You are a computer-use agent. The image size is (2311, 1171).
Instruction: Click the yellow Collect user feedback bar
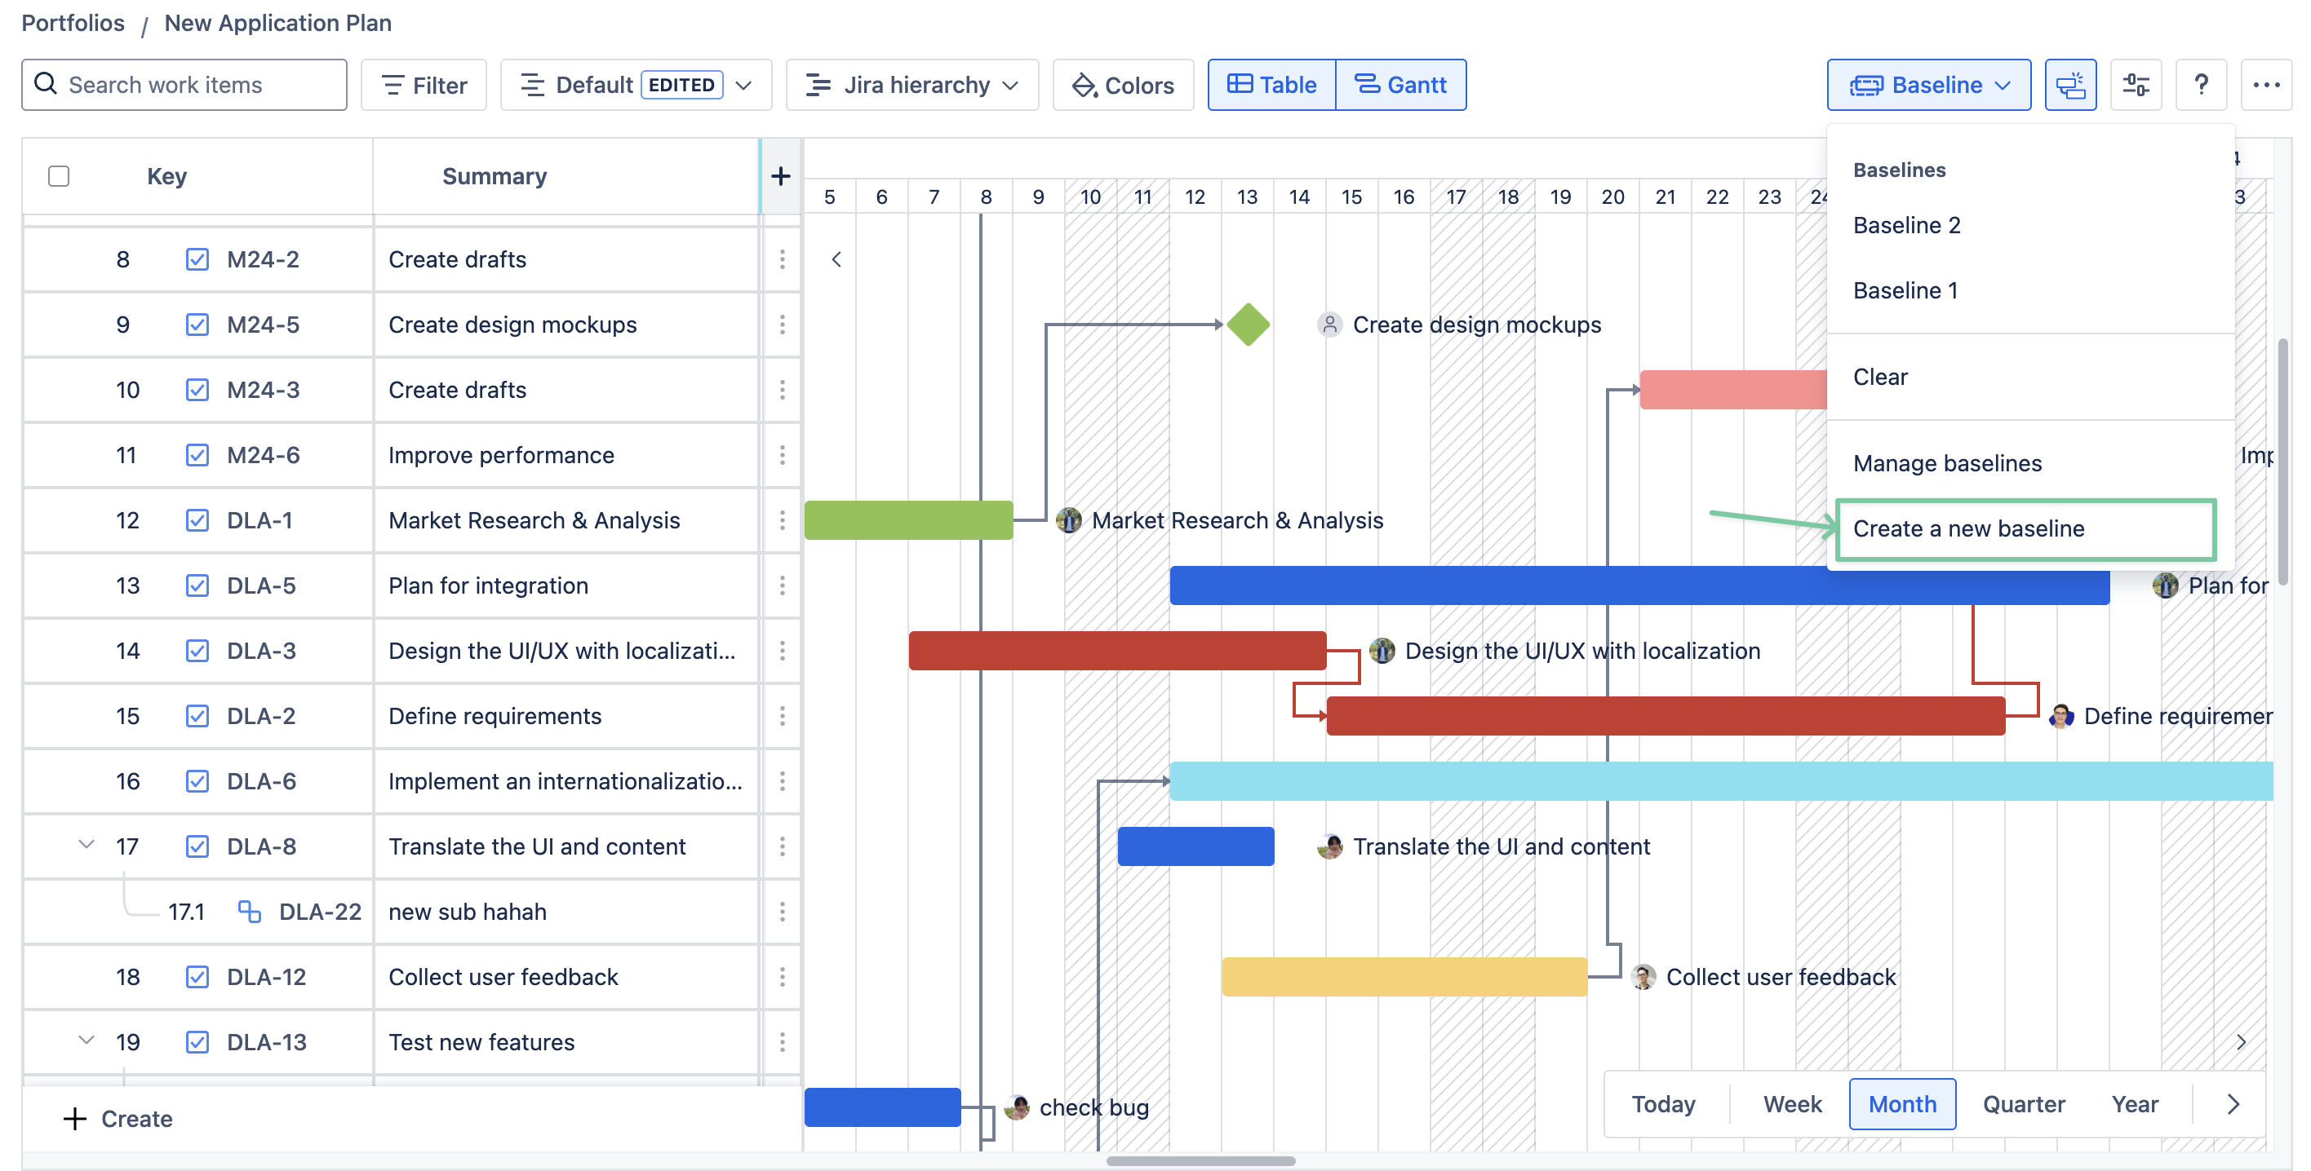coord(1403,976)
